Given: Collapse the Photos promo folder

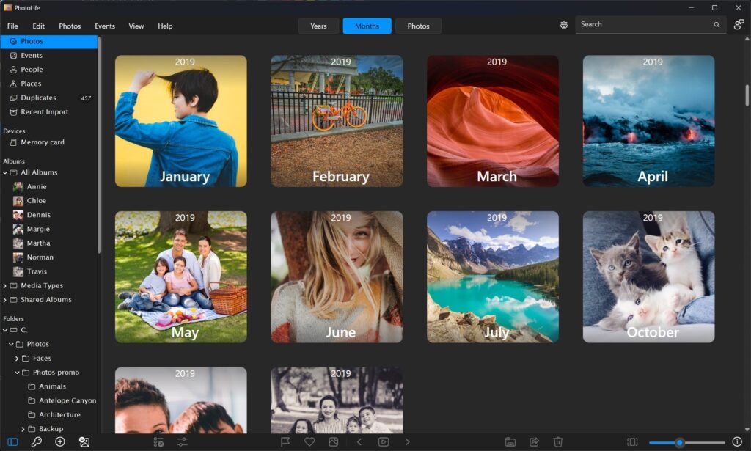Looking at the screenshot, I should coord(18,373).
